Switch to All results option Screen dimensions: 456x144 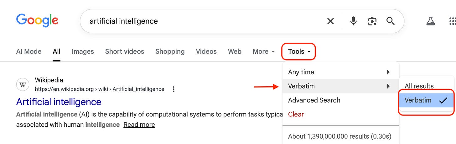[419, 86]
